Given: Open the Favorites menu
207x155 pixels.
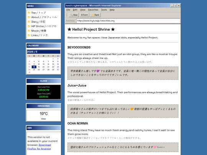Looking at the screenshot, I should 93,10.
